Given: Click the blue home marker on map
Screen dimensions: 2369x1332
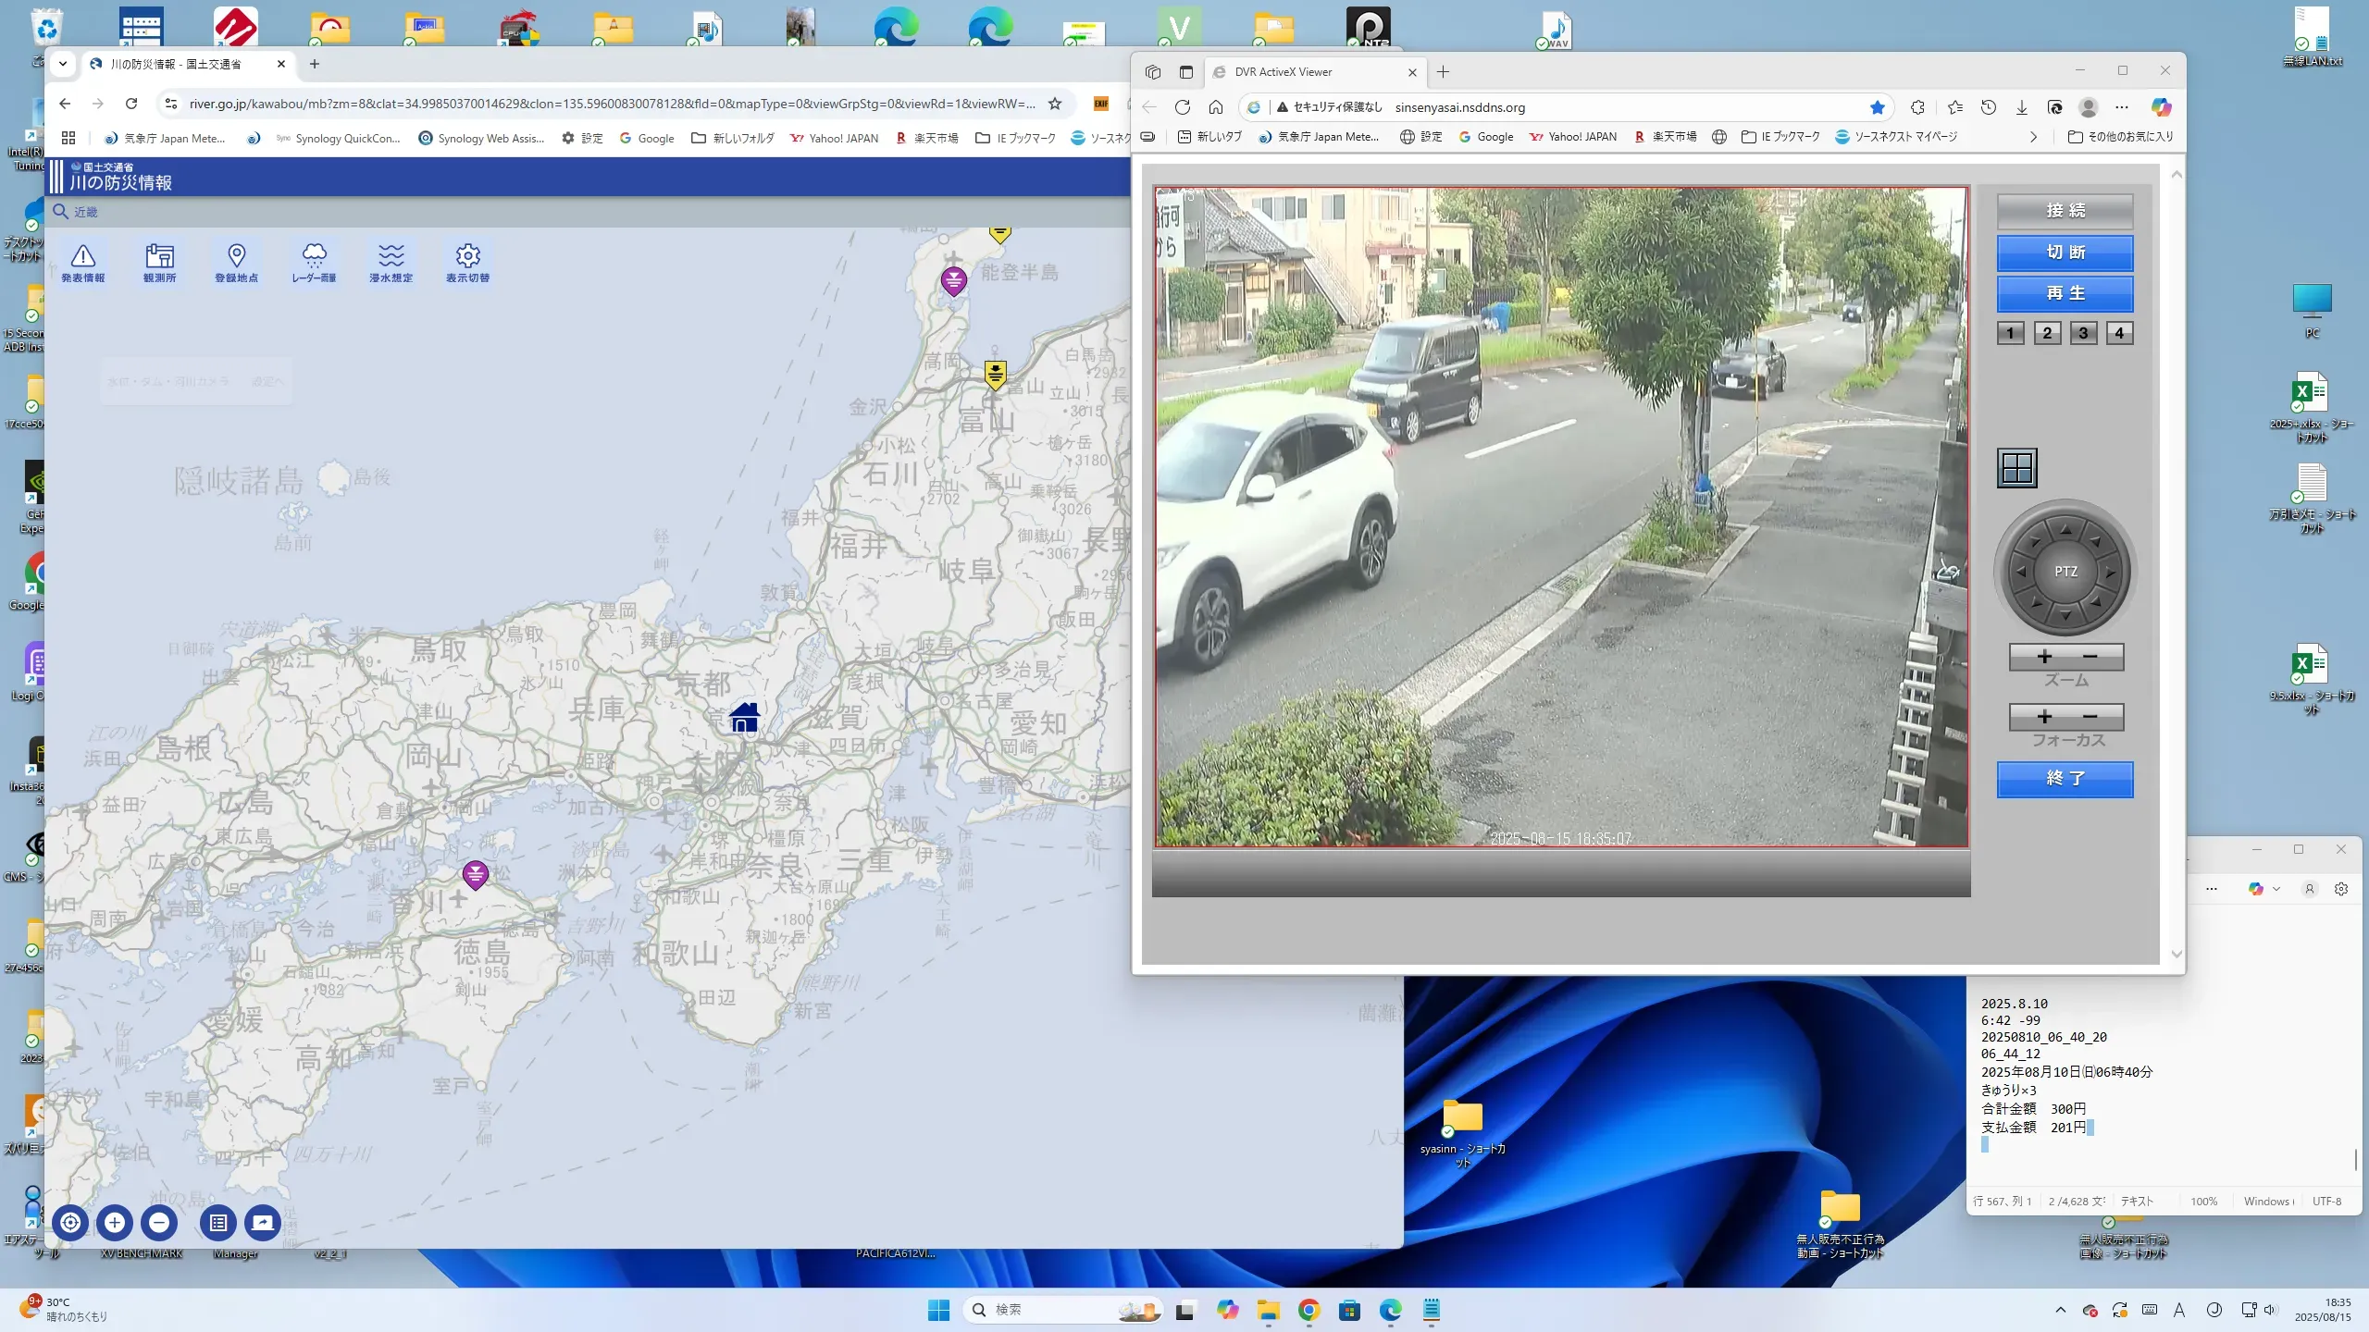Looking at the screenshot, I should [x=744, y=717].
